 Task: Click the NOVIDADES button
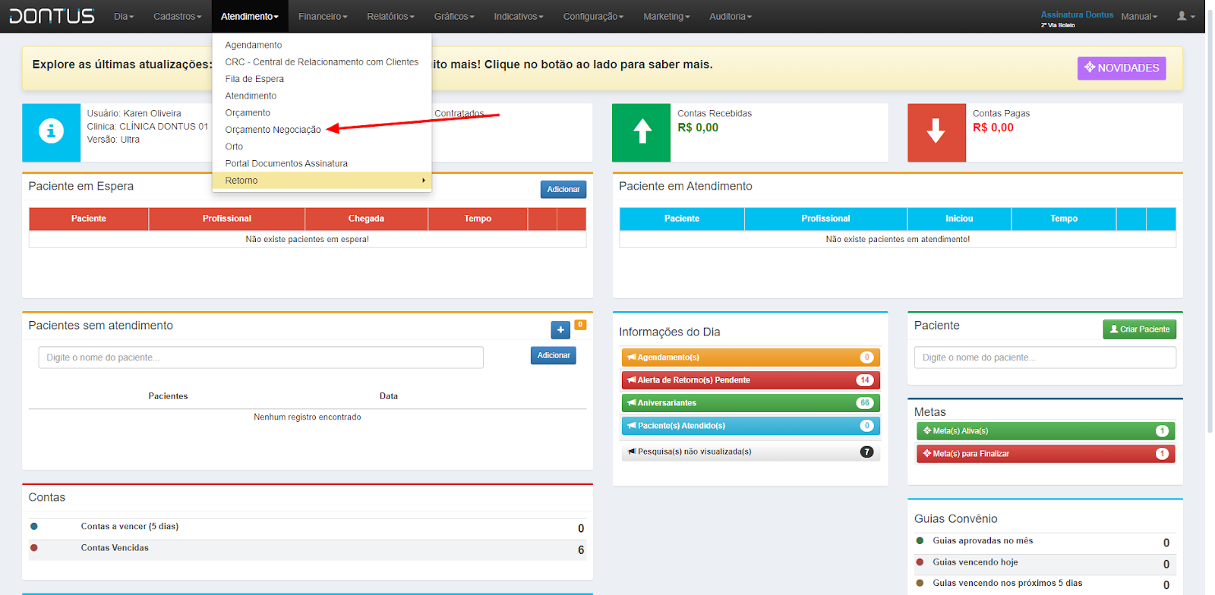[x=1122, y=68]
